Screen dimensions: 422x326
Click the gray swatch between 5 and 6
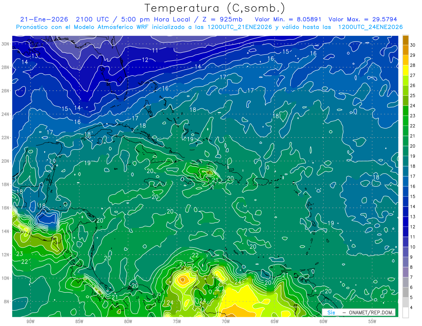pos(405,292)
